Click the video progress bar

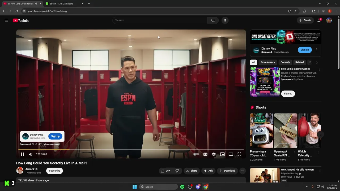[131, 150]
